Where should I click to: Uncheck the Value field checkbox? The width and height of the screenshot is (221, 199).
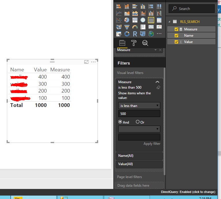[176, 42]
